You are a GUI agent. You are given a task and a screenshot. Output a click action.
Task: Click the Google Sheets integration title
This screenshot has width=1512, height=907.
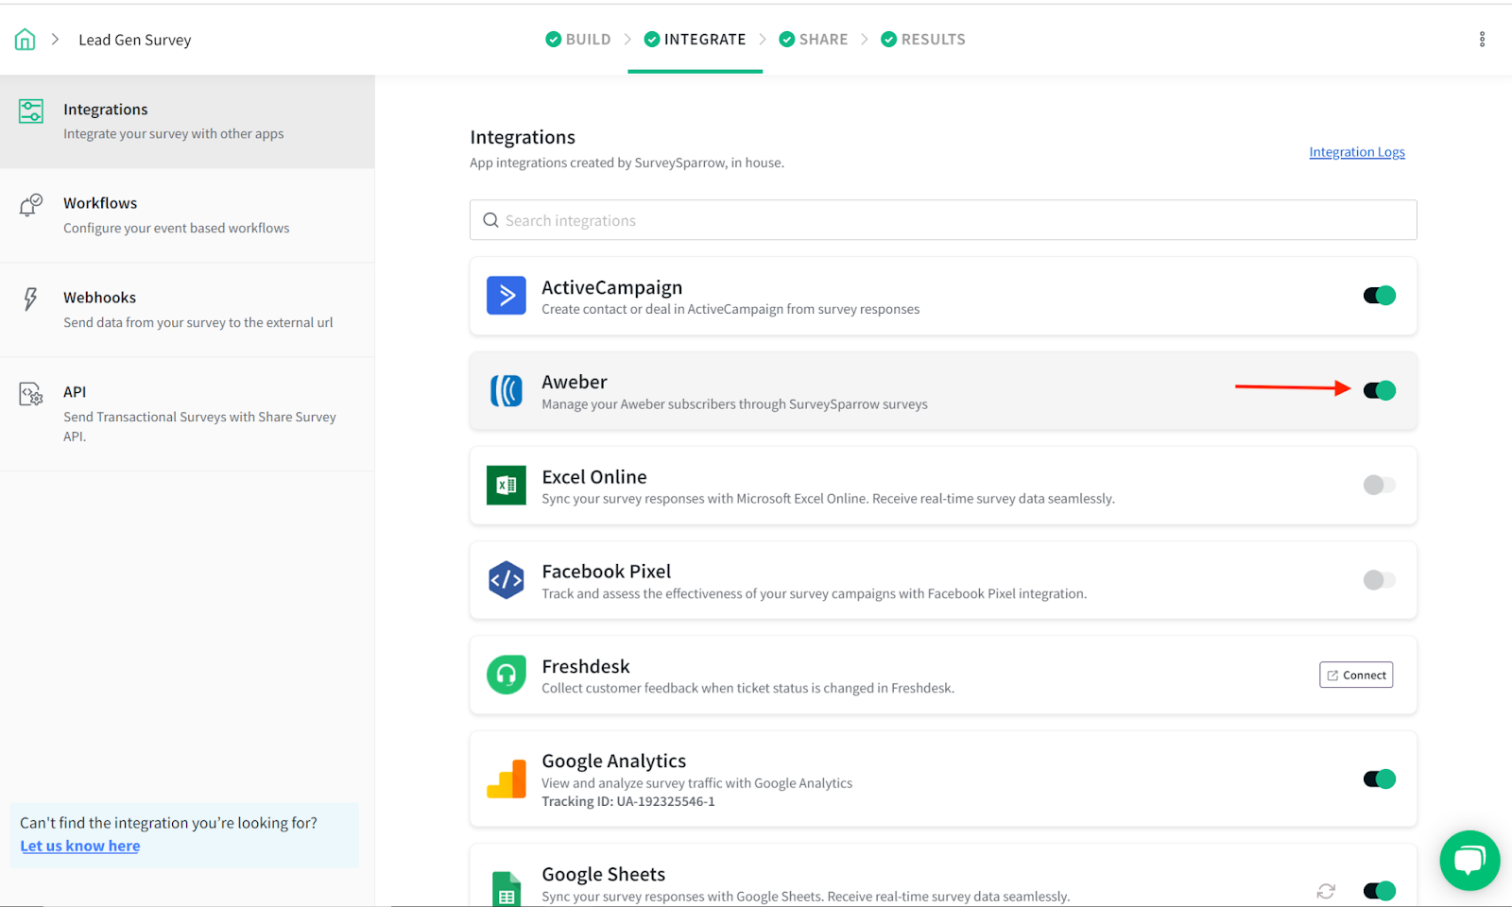click(x=604, y=875)
